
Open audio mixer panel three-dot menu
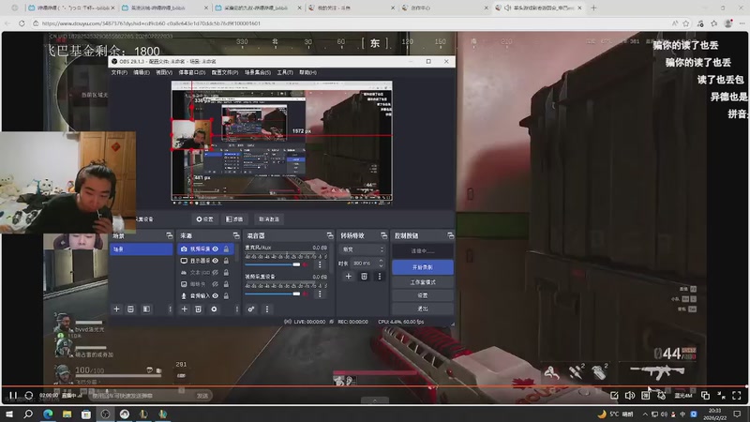(x=267, y=309)
